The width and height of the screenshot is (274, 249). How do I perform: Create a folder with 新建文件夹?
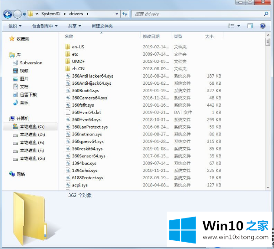coord(102,26)
